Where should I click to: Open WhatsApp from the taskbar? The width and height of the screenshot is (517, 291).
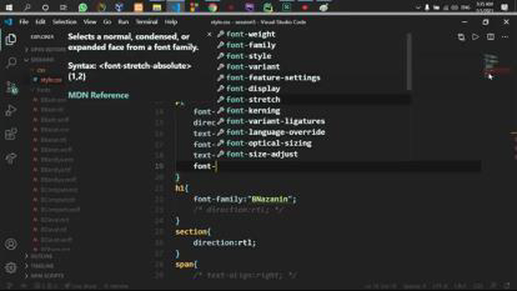(82, 7)
